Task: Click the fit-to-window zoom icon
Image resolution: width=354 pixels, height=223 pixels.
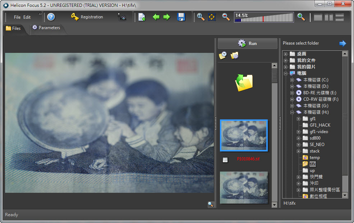Action: (x=212, y=17)
